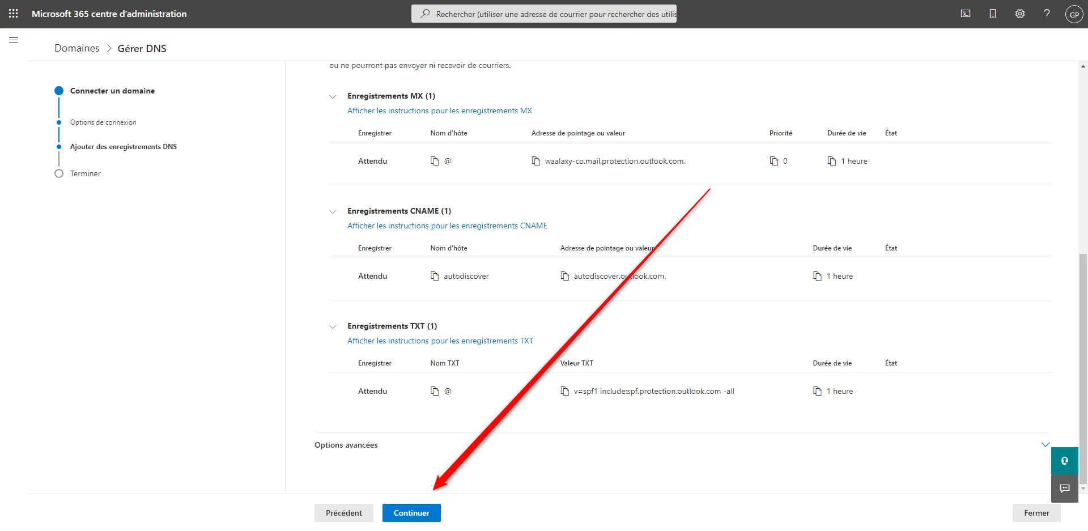Screen dimensions: 1088x531
Task: Click the Nom TXT column header
Action: pos(445,363)
